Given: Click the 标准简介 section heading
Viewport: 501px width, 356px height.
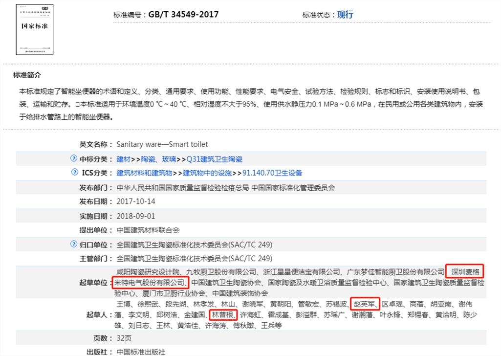Looking at the screenshot, I should 27,75.
